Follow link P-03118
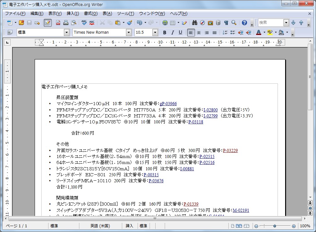This screenshot has width=316, height=232. point(196,122)
